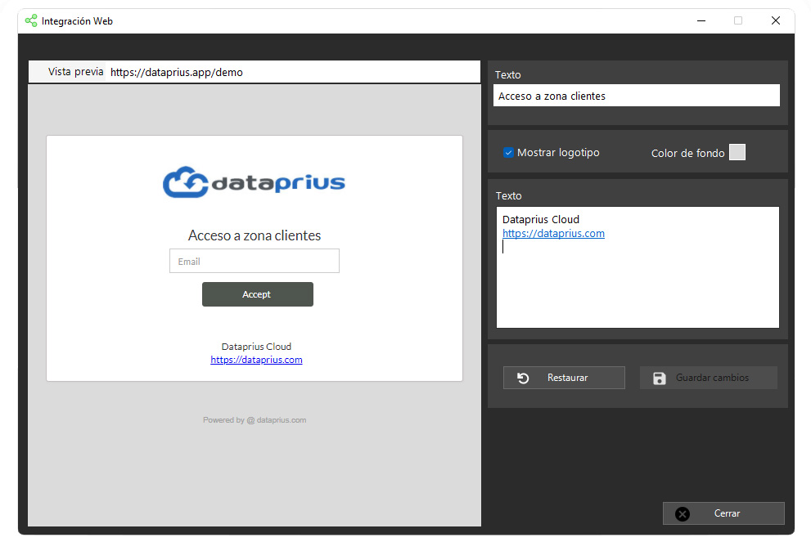This screenshot has height=551, width=811.
Task: Click the 'Acceso a zona clientes' text field
Action: click(637, 96)
